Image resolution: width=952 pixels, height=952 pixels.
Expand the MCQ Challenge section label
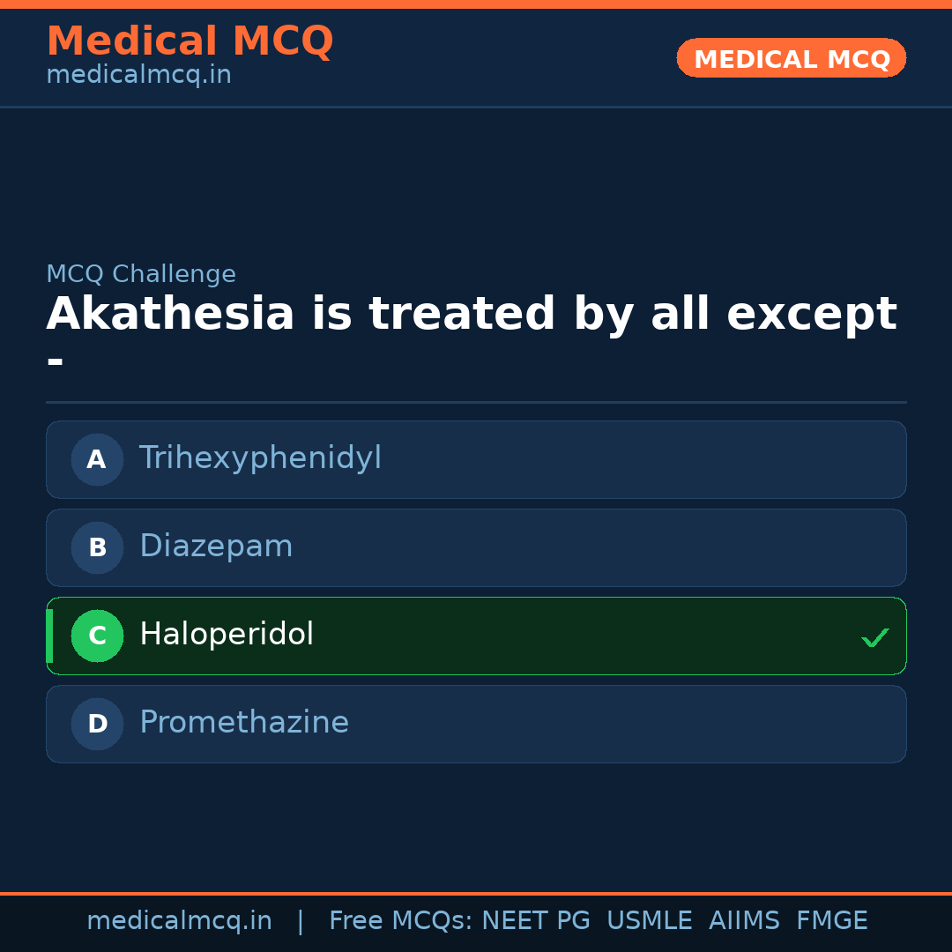141,274
